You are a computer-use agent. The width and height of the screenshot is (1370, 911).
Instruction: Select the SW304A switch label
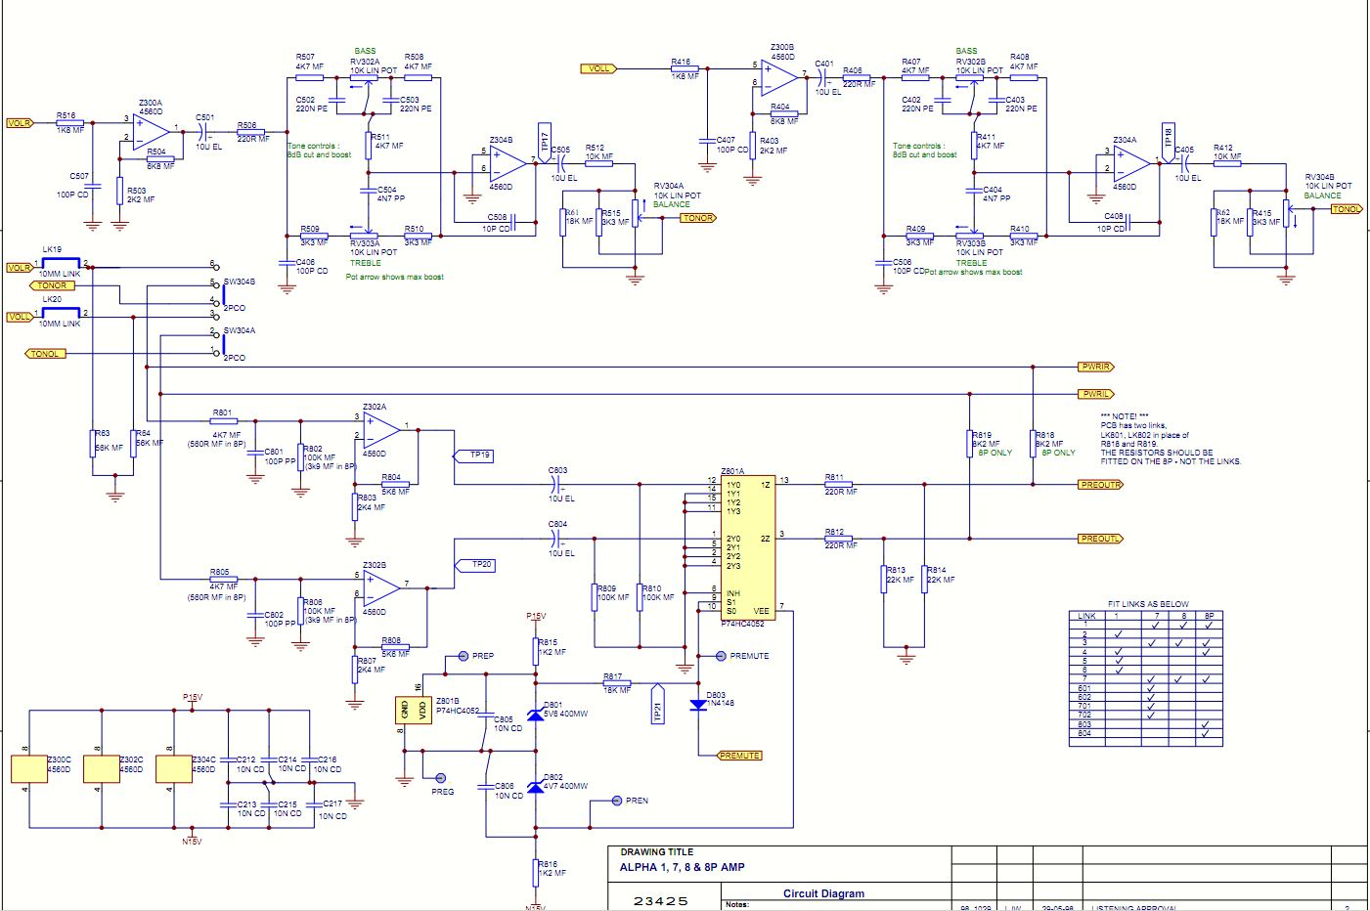240,330
